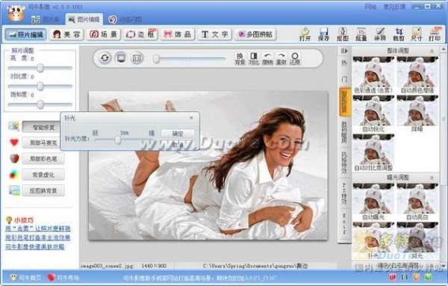Open a photo with the 打开 icon

(x=305, y=34)
